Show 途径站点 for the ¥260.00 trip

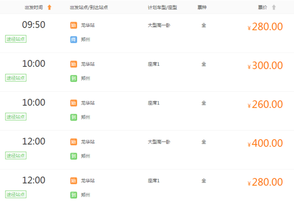click(16, 116)
